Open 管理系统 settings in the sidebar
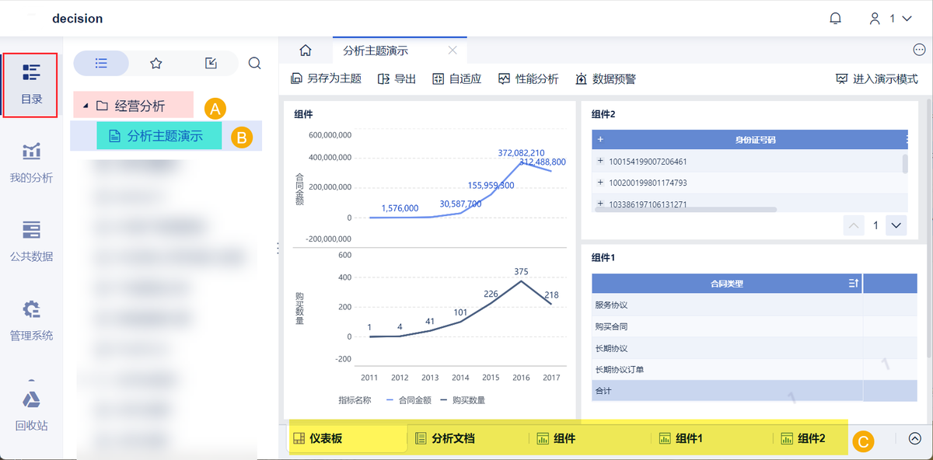Screen dimensions: 933x460 click(31, 321)
